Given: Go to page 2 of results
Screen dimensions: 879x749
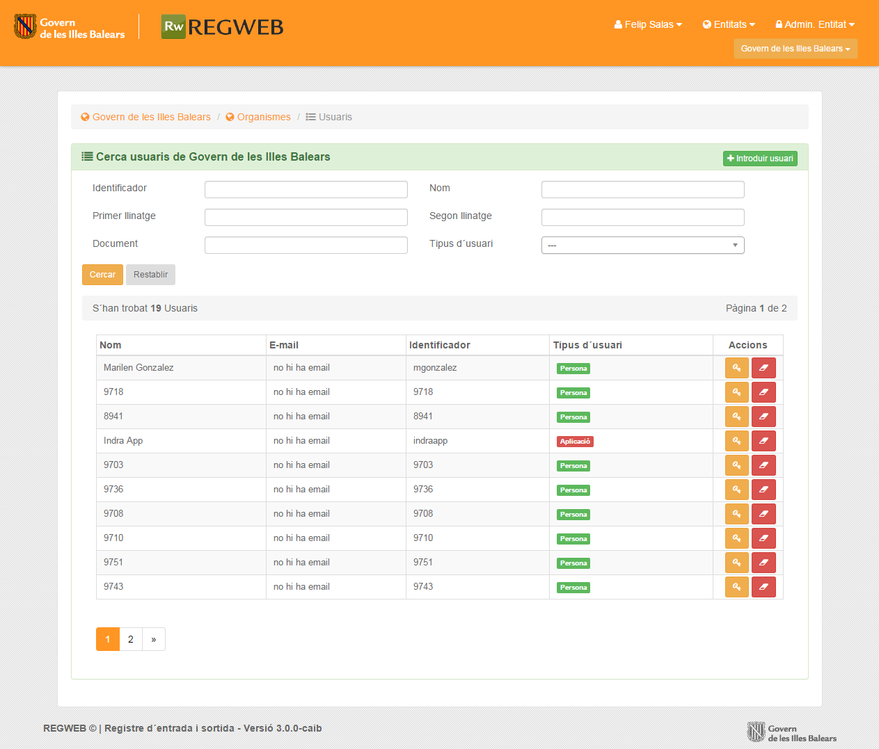Looking at the screenshot, I should point(131,639).
